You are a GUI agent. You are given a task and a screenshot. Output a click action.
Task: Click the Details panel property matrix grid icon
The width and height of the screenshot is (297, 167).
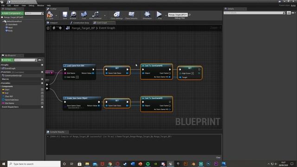(289, 13)
